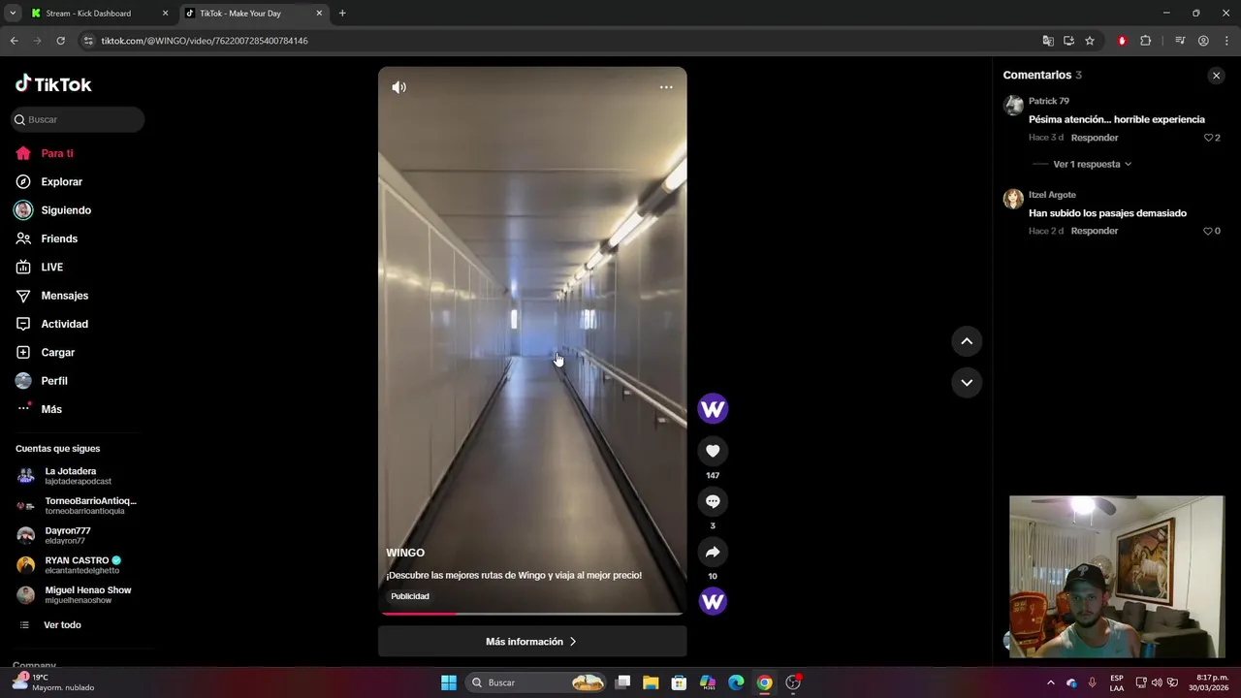Go to the previous video with the up arrow
This screenshot has height=698, width=1241.
click(967, 341)
